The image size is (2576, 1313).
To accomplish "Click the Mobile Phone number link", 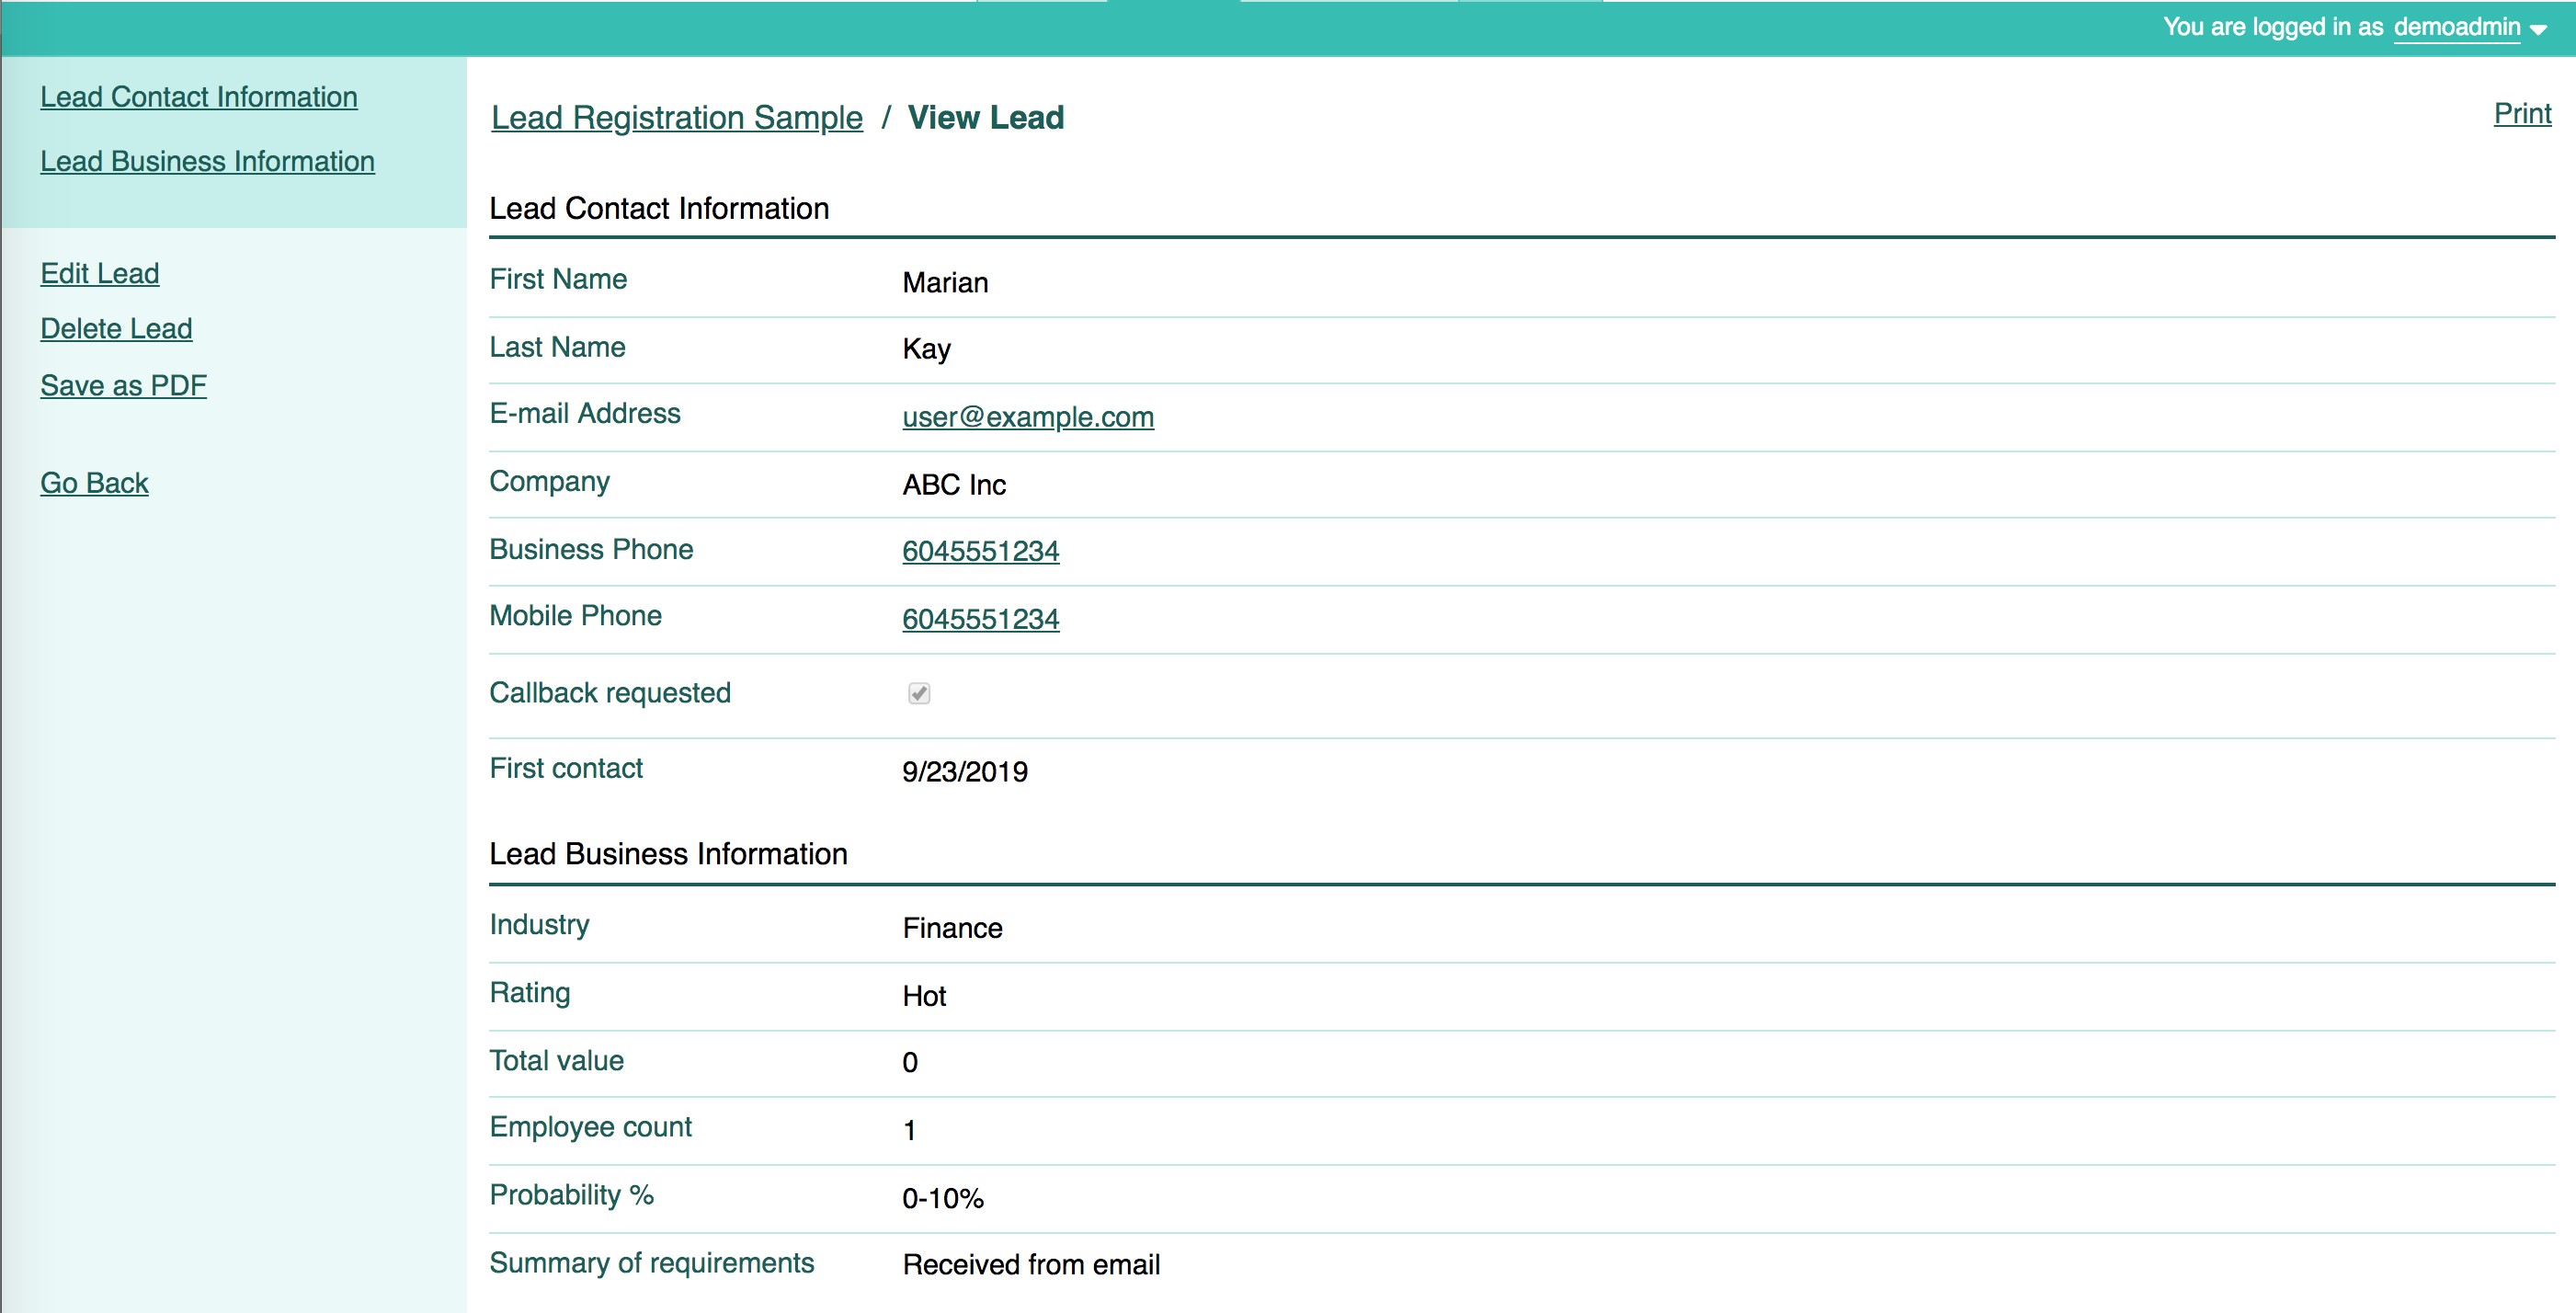I will pyautogui.click(x=979, y=619).
